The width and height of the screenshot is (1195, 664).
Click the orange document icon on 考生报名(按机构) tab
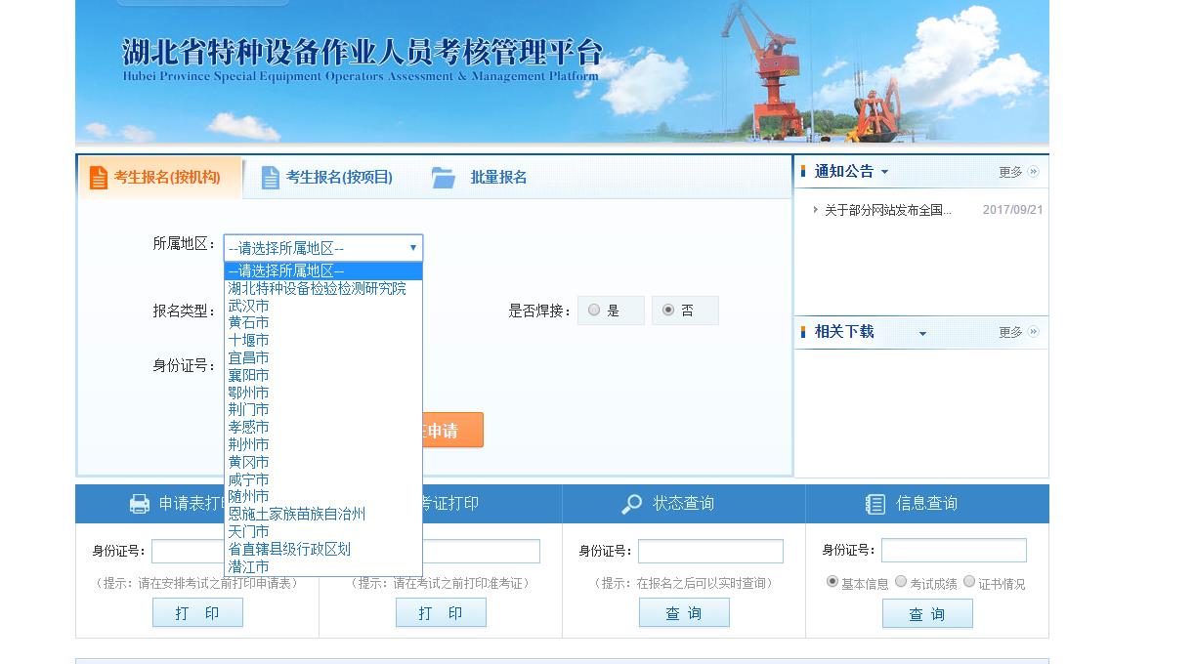click(98, 178)
